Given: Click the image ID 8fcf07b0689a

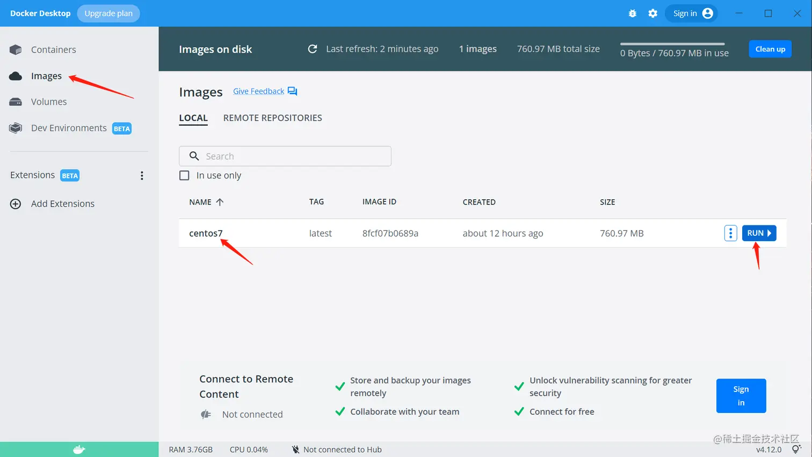Looking at the screenshot, I should 390,233.
